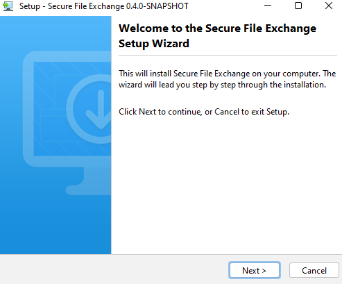Viewport: 342px width, 284px height.
Task: Click the Setup Wizard heading line
Action: pyautogui.click(x=154, y=44)
